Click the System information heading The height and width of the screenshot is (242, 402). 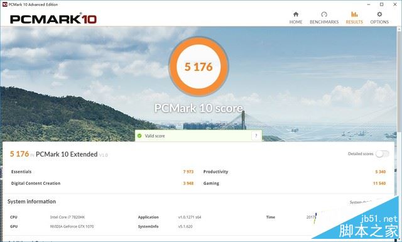click(31, 201)
